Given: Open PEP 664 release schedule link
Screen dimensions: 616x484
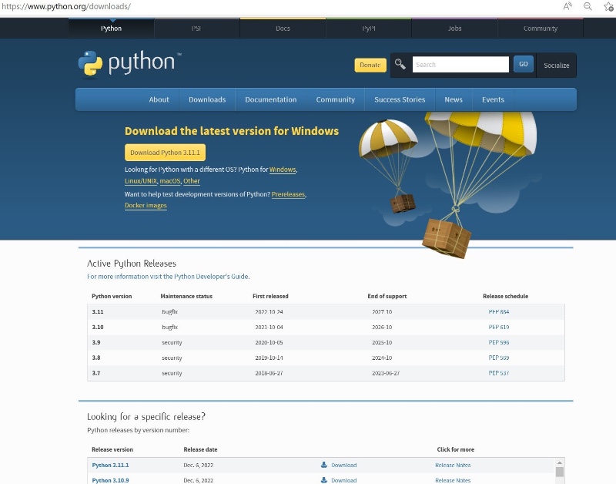Looking at the screenshot, I should click(x=498, y=311).
